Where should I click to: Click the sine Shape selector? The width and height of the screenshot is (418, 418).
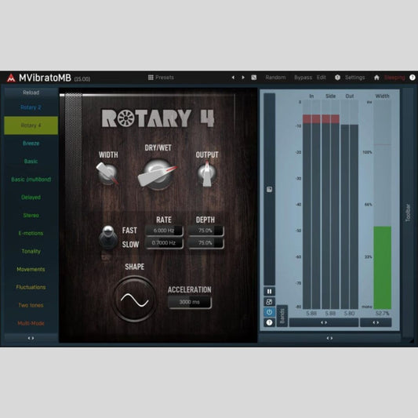[x=135, y=300]
